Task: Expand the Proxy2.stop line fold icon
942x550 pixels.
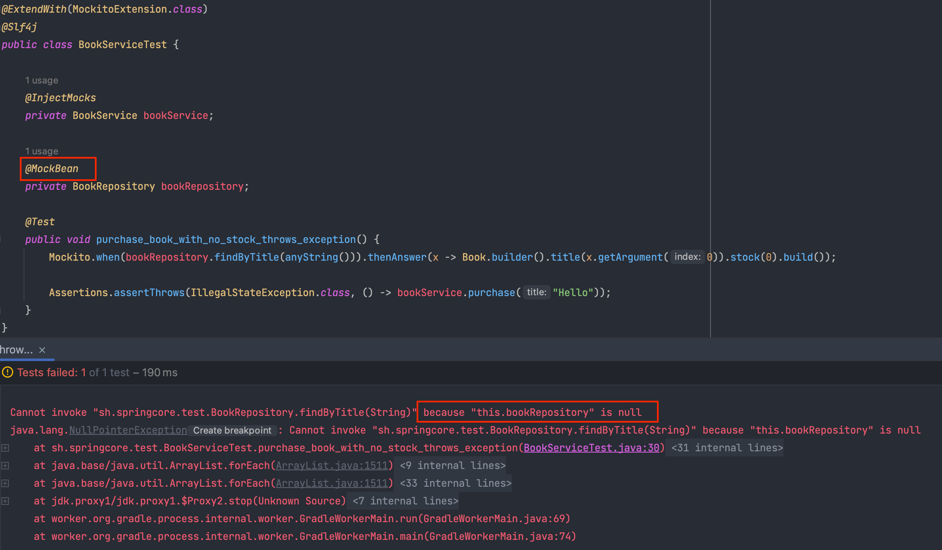Action: pyautogui.click(x=5, y=501)
